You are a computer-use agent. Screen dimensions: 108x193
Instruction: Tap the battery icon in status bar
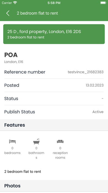point(103,3)
